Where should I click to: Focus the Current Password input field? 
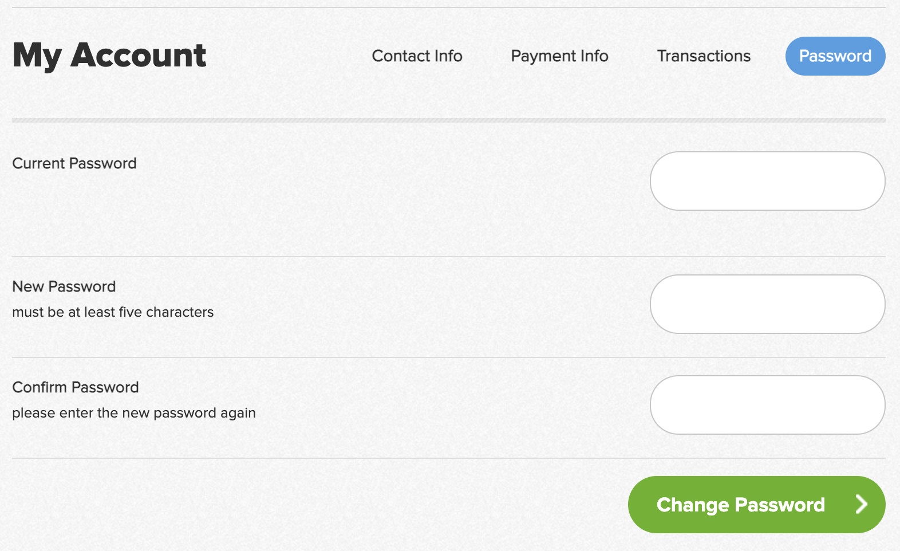768,181
